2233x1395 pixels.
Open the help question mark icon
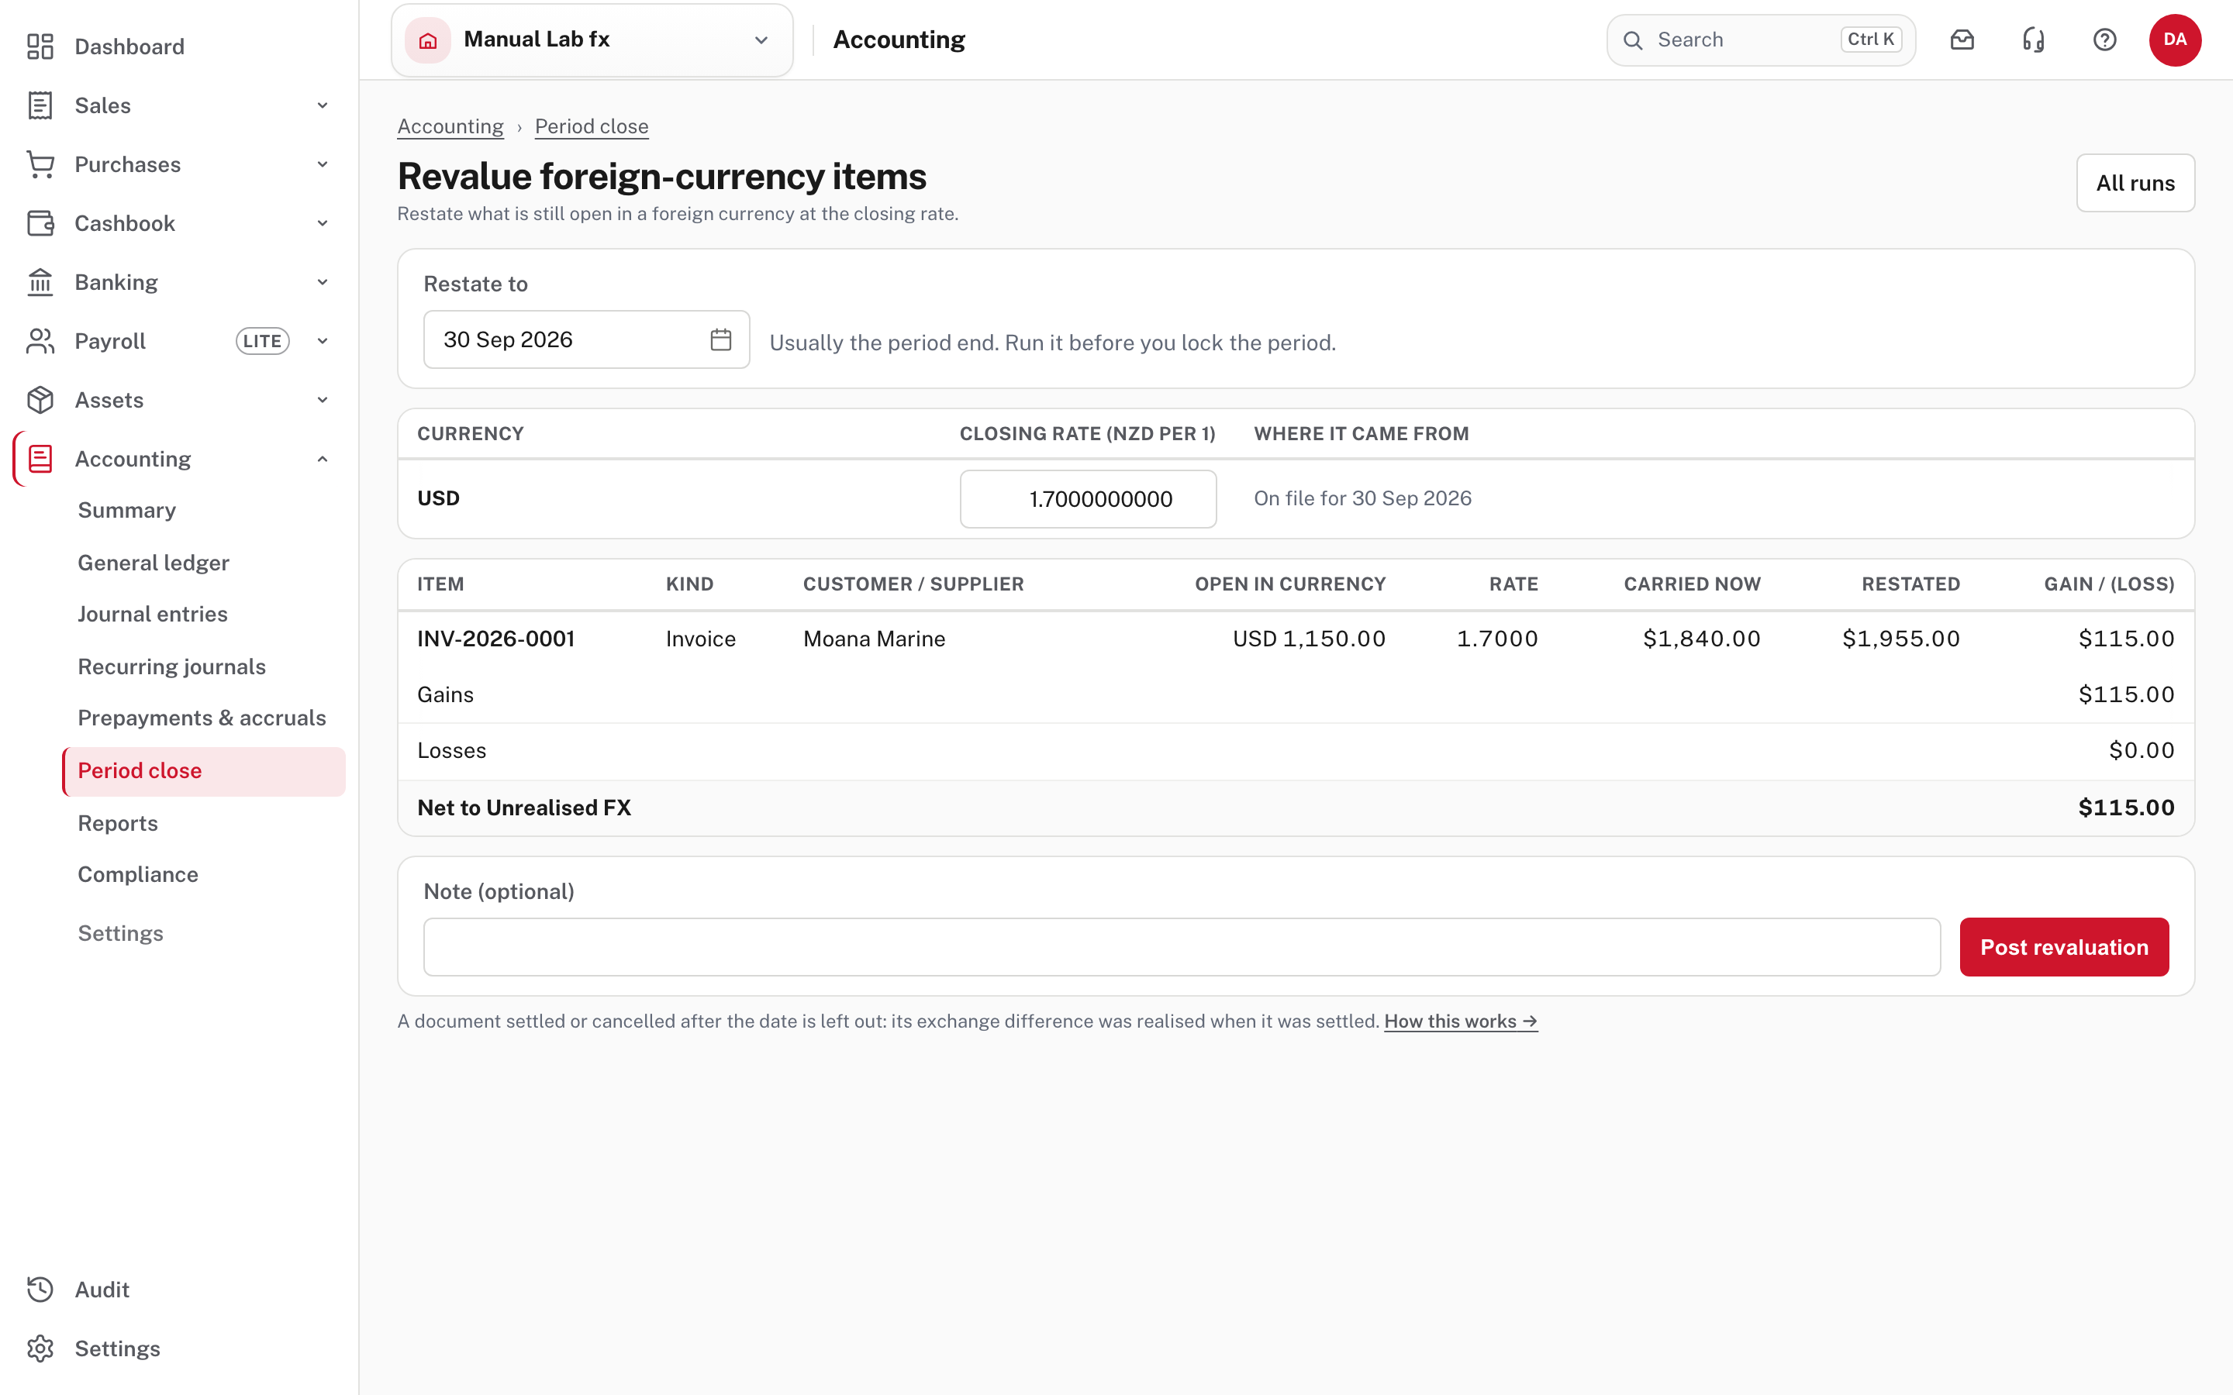point(2105,40)
